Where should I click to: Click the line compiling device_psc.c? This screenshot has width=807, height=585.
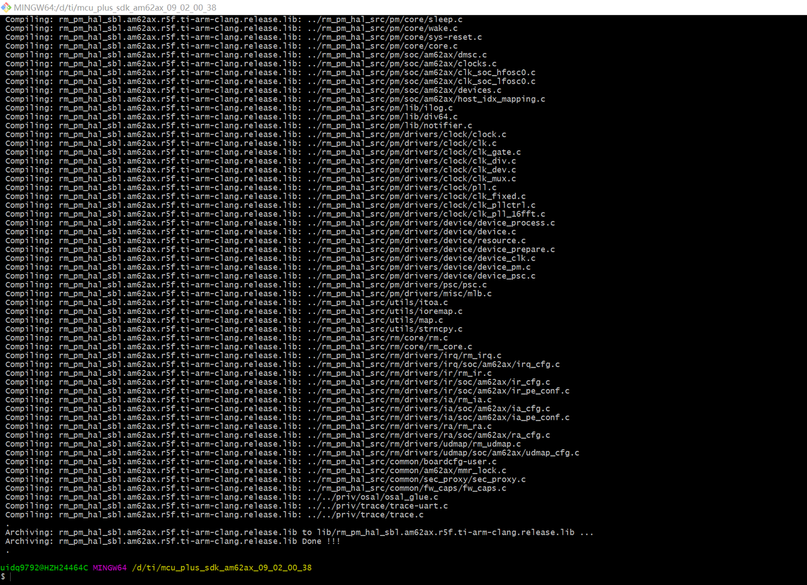pos(270,275)
